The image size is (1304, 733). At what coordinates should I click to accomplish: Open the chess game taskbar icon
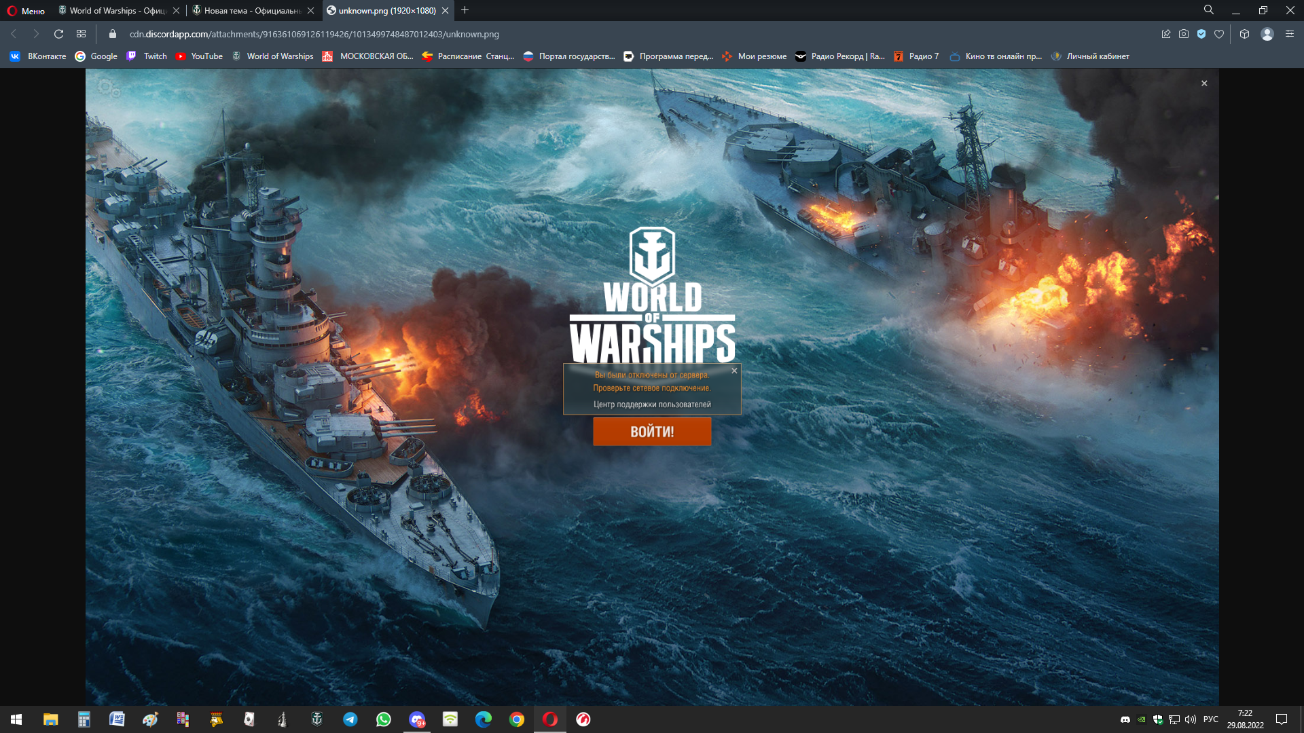(x=283, y=719)
